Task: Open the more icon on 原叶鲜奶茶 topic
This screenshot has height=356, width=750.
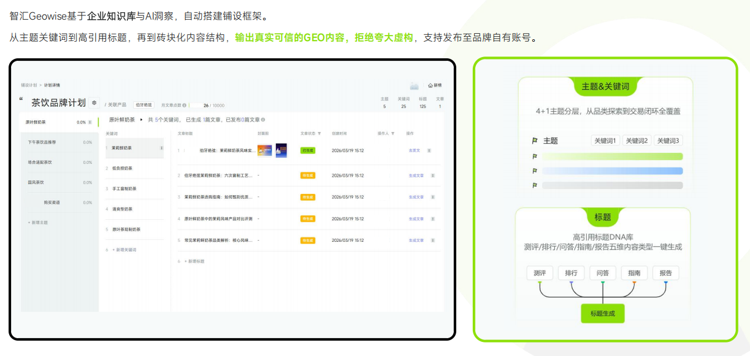Action: 90,122
